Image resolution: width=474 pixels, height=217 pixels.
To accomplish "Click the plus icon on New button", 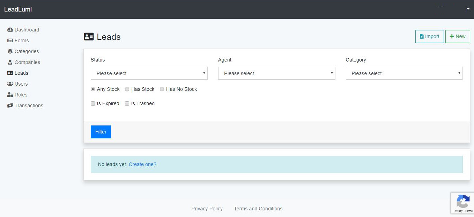I will 452,36.
